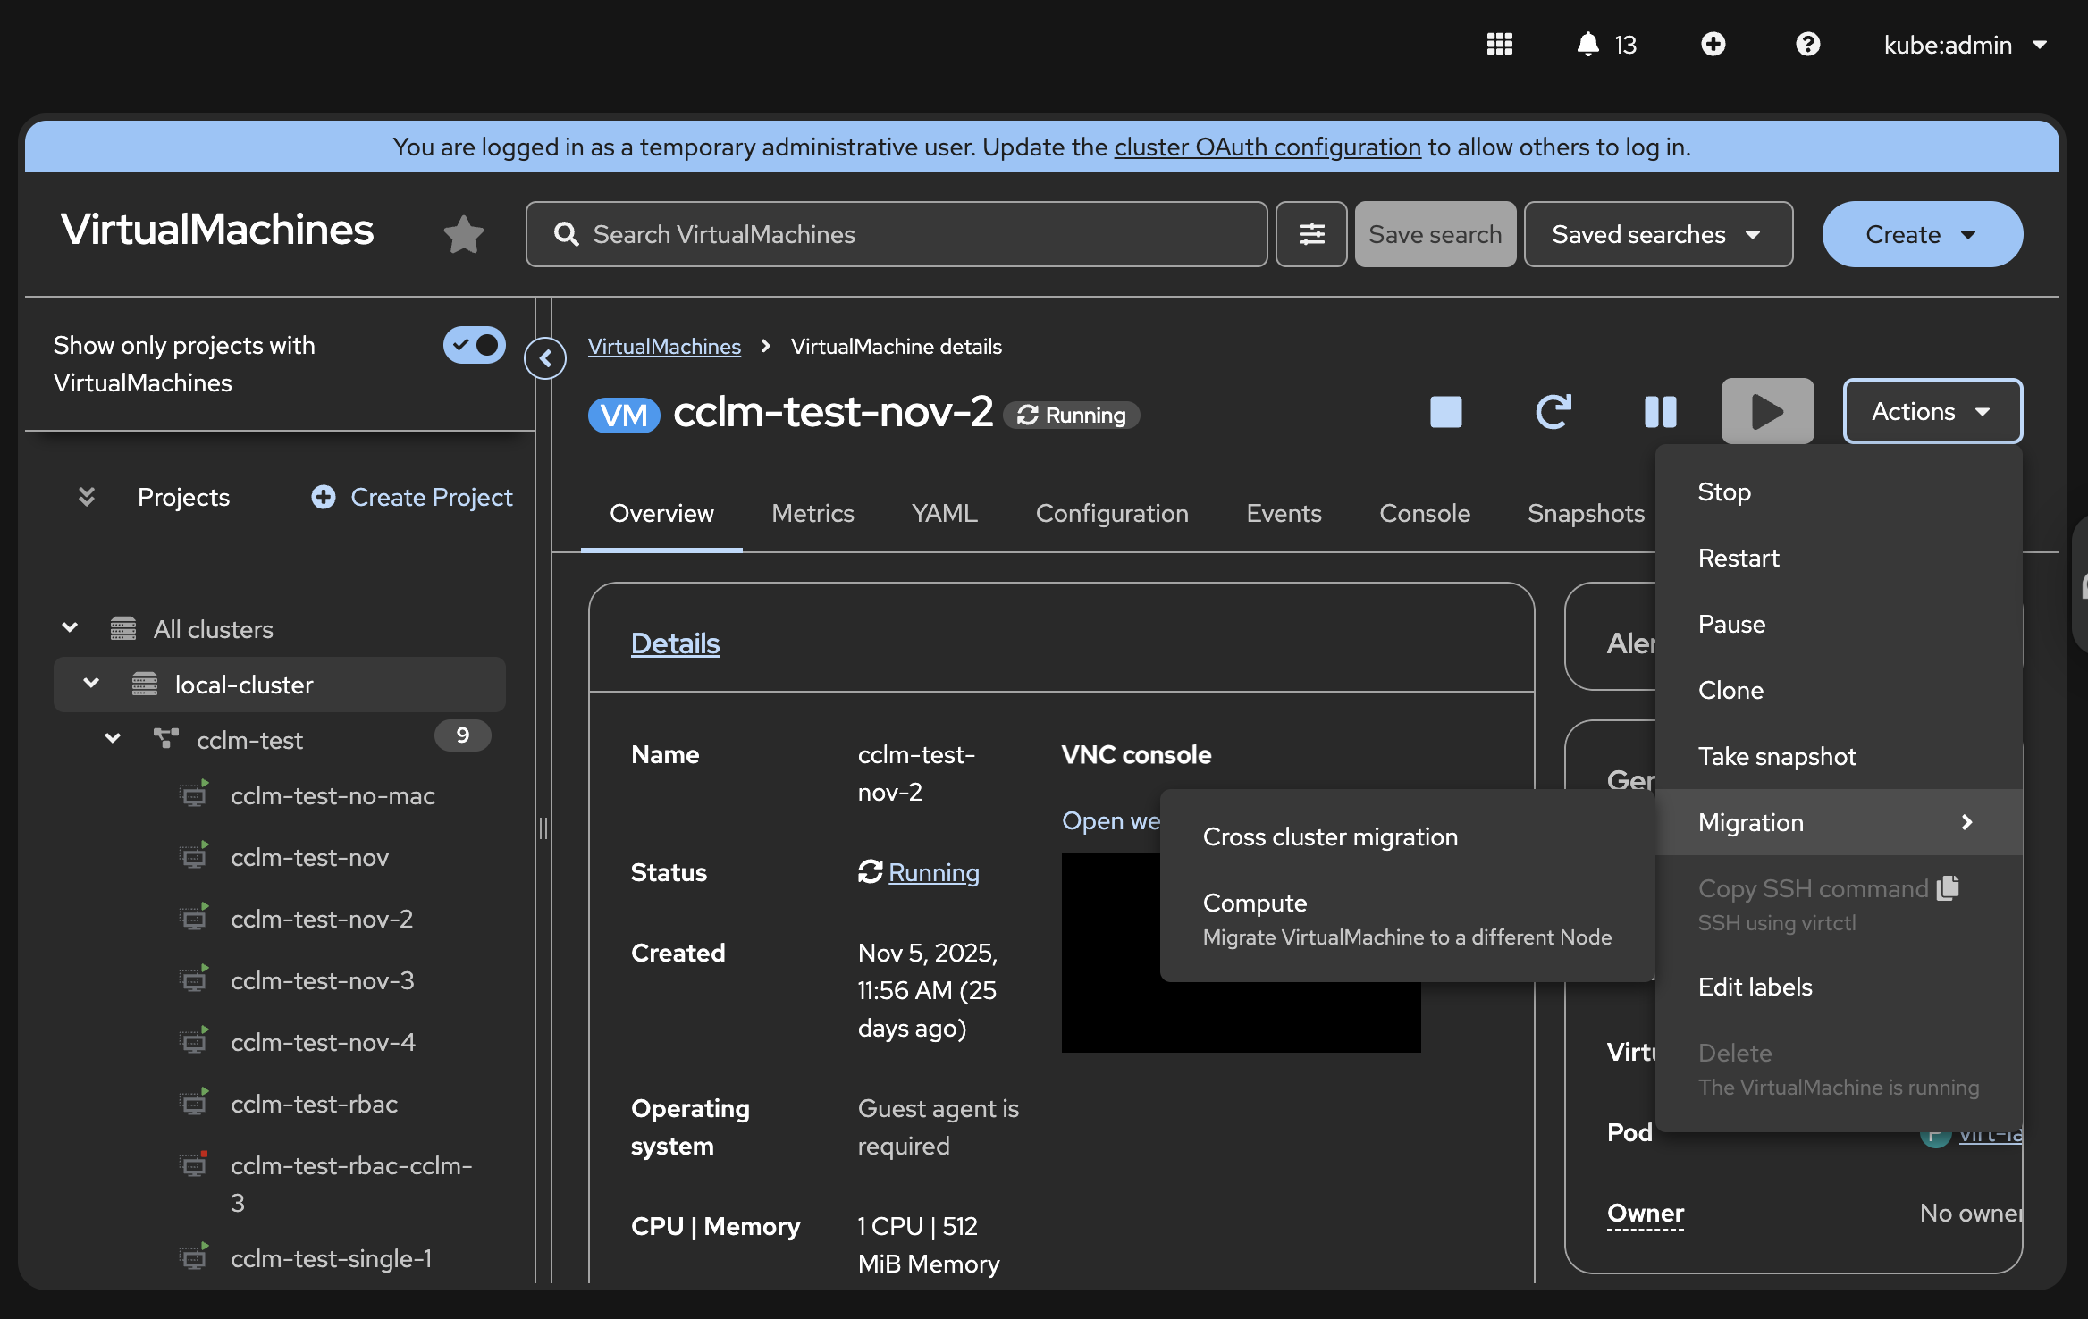This screenshot has width=2088, height=1319.
Task: Collapse the cclm-test project node
Action: pyautogui.click(x=113, y=739)
